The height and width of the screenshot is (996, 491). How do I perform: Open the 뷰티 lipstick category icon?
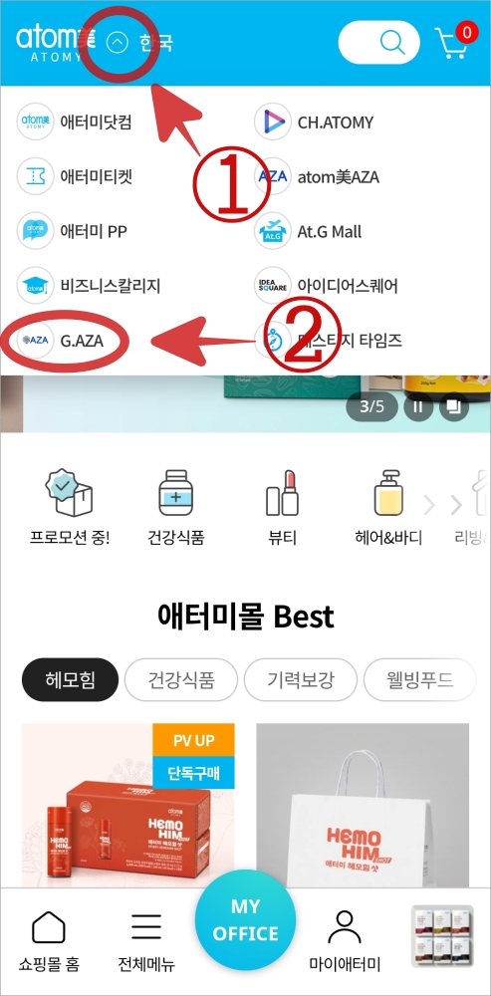point(282,494)
